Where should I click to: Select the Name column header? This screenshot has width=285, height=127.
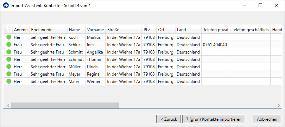coord(76,30)
